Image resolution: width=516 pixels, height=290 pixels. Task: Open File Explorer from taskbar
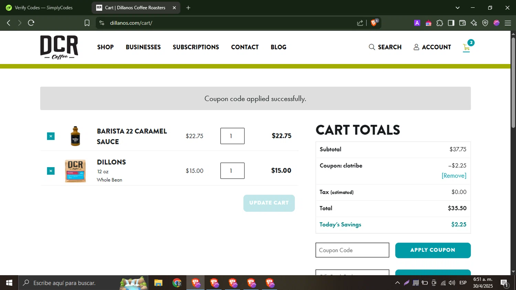coord(158,283)
